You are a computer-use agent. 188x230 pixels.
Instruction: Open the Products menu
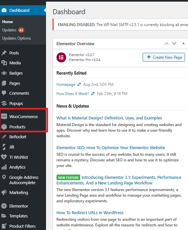tap(23, 127)
